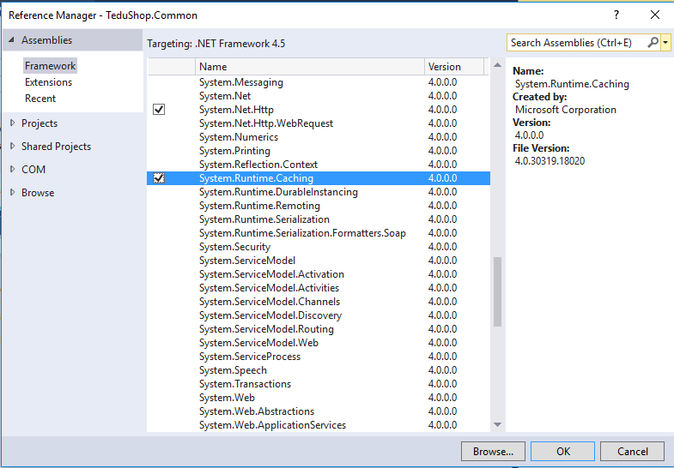
Task: Sort by Version column header
Action: pos(453,67)
